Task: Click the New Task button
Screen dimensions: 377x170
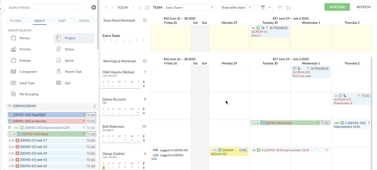Action: click(x=337, y=7)
